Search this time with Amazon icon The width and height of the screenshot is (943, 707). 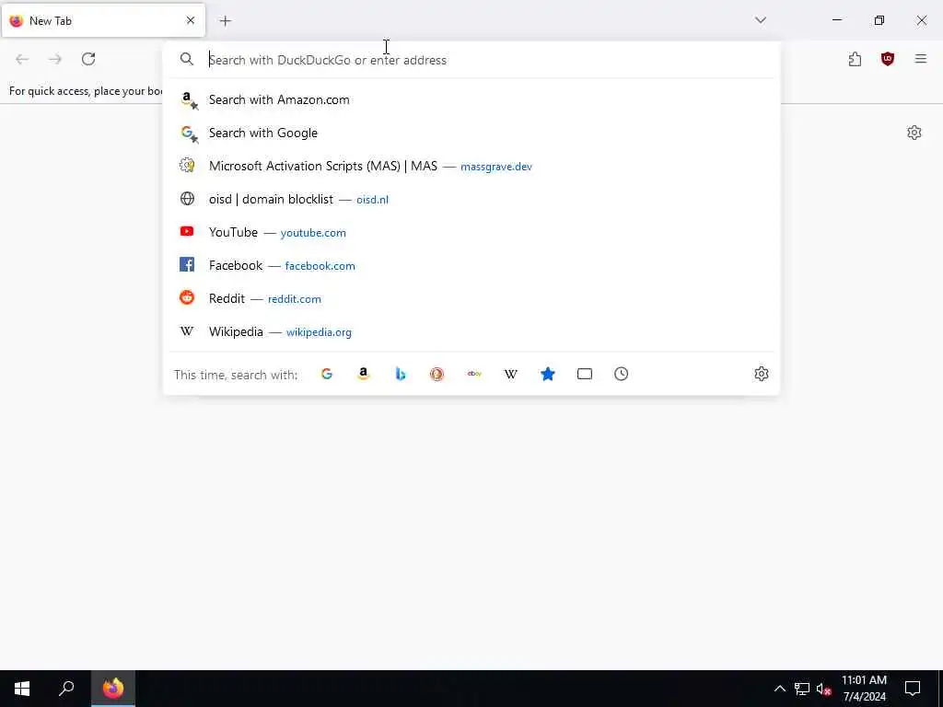(x=363, y=374)
